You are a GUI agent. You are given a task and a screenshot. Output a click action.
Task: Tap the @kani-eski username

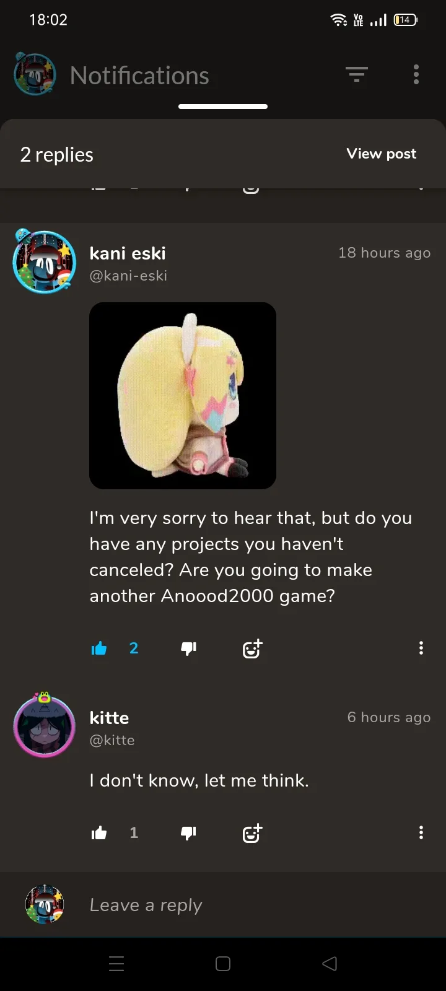(128, 276)
